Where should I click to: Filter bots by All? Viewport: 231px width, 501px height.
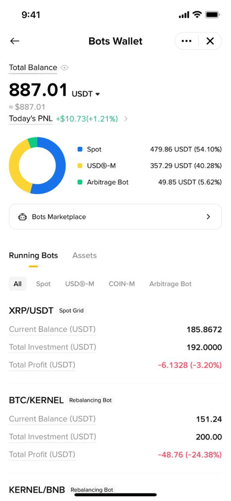18,284
